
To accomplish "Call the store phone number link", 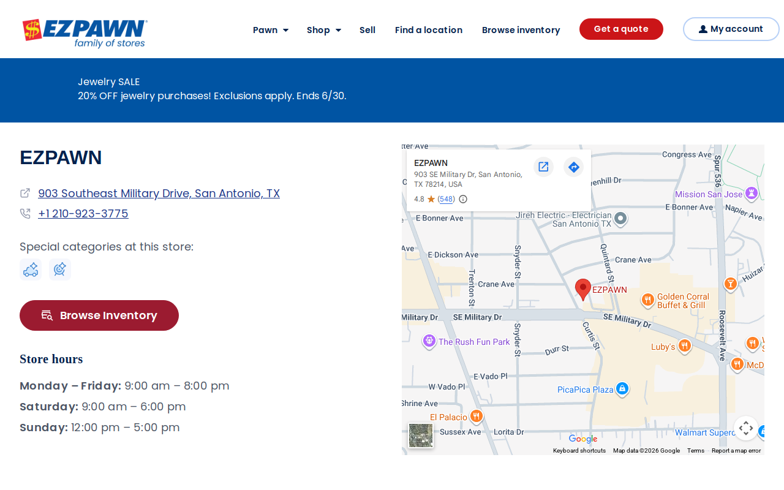I will pyautogui.click(x=83, y=214).
